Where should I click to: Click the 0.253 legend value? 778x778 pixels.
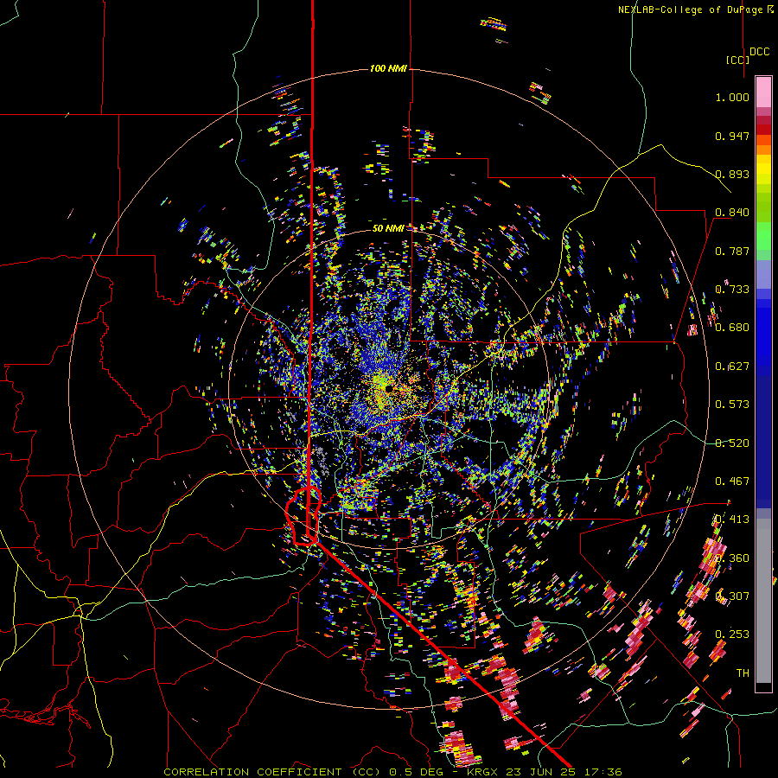point(732,635)
